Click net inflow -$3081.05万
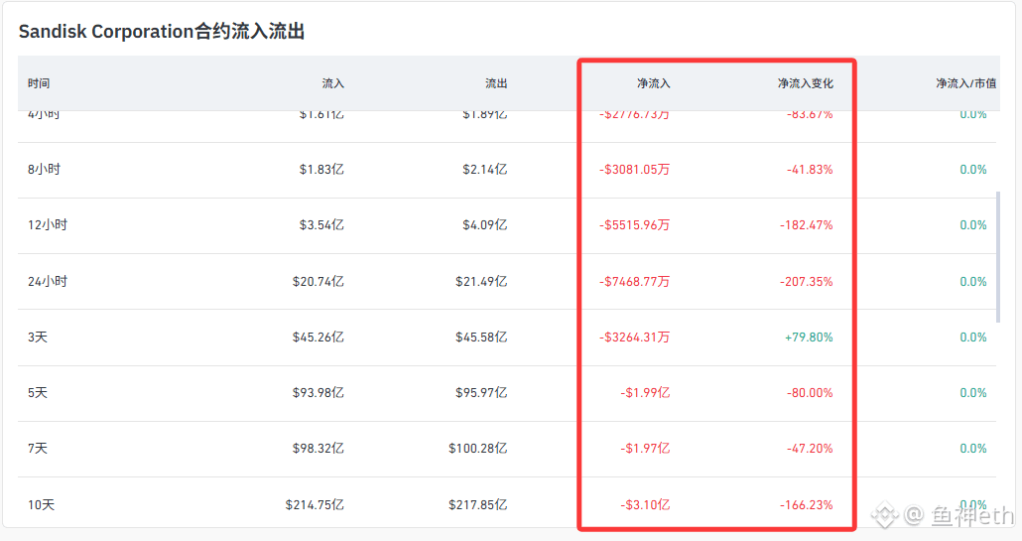 pyautogui.click(x=634, y=170)
